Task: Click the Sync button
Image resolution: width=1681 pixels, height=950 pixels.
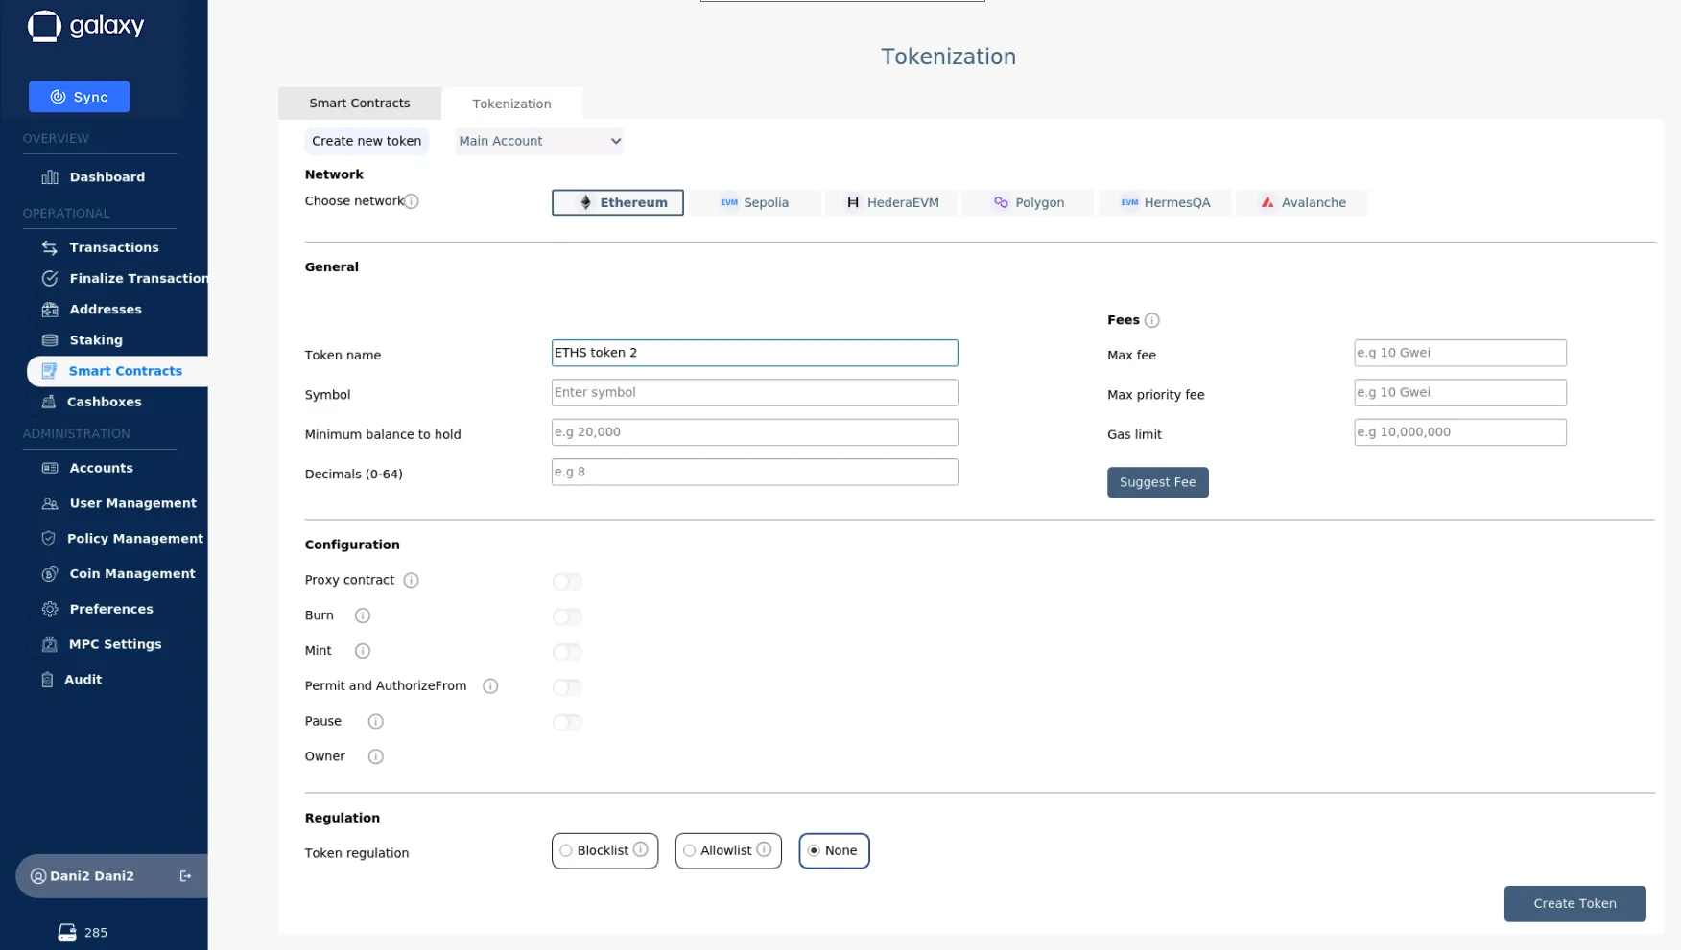Action: click(80, 97)
